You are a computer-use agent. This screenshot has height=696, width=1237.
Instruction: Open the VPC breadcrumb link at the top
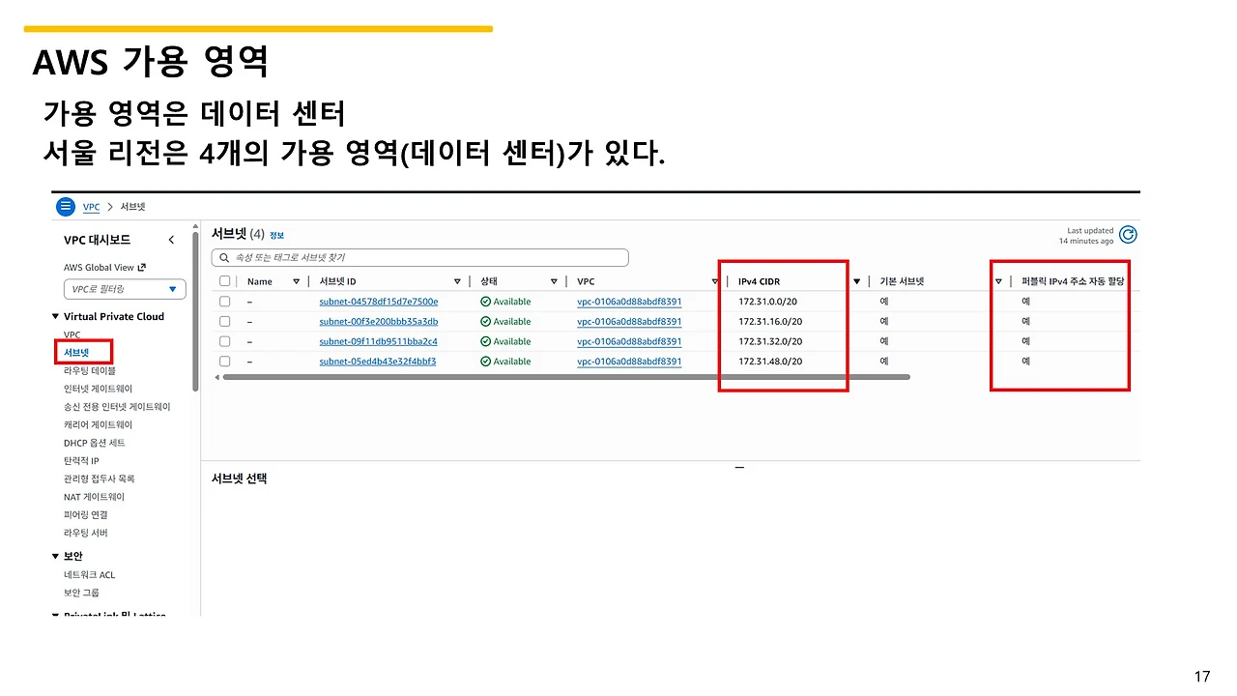pos(91,206)
